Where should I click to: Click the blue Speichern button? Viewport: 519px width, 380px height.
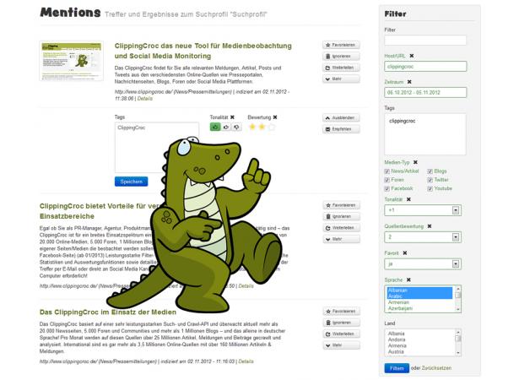[x=131, y=182]
